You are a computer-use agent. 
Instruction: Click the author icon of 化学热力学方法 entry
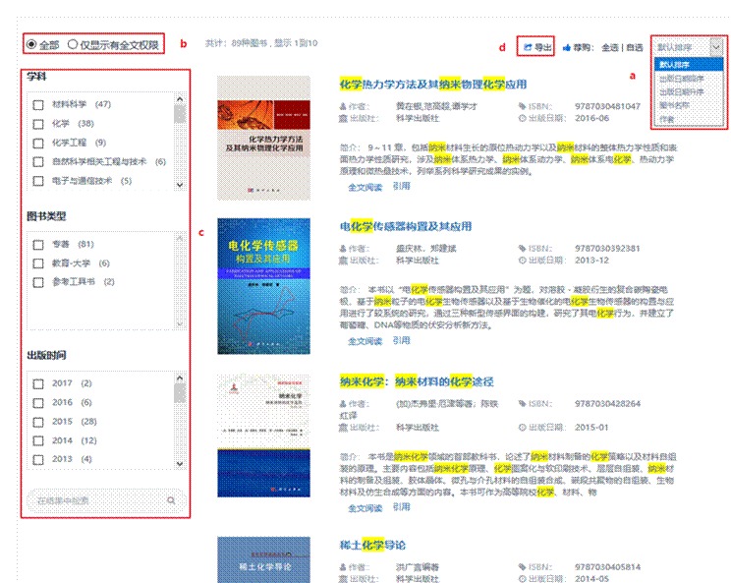click(343, 106)
